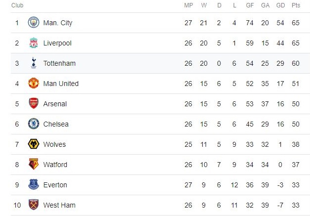
Task: Click the MP column header
Action: (x=188, y=5)
